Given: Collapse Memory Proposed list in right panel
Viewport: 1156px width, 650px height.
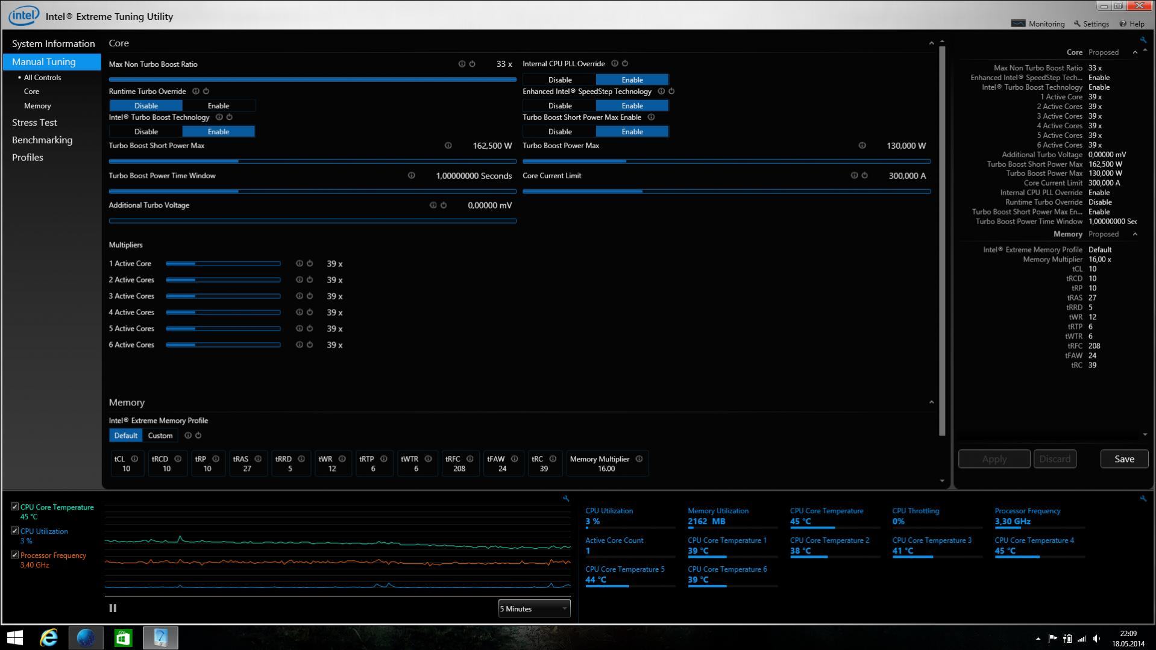Looking at the screenshot, I should click(1135, 234).
